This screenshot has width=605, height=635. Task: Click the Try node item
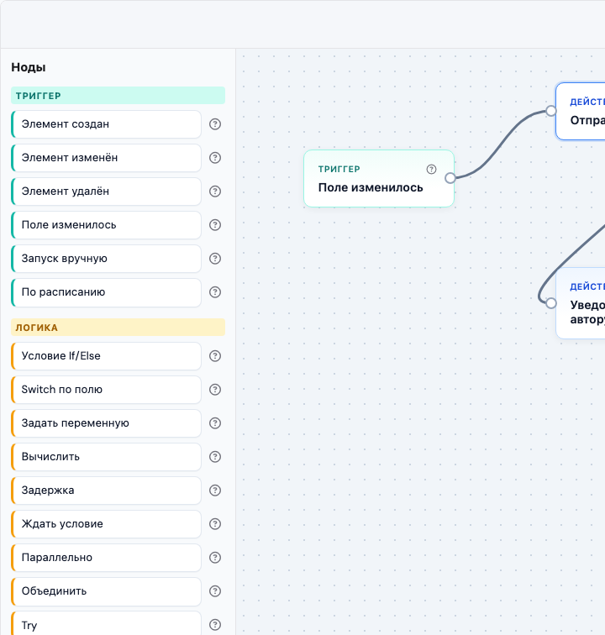(x=106, y=623)
